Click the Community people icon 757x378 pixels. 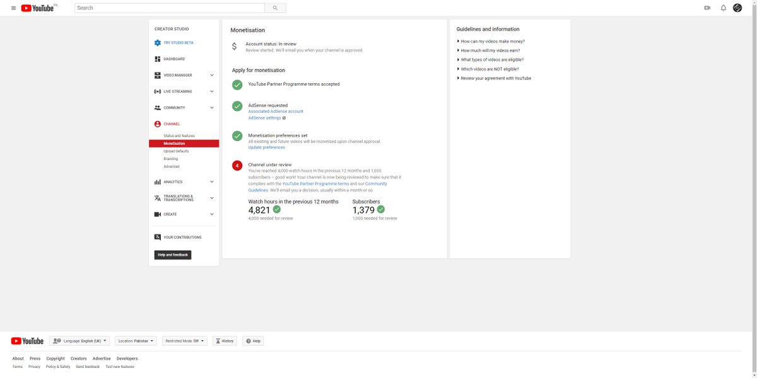coord(158,108)
